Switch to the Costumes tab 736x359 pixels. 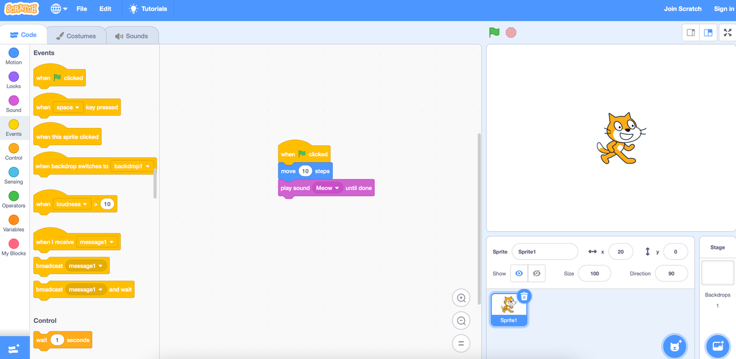pos(76,36)
